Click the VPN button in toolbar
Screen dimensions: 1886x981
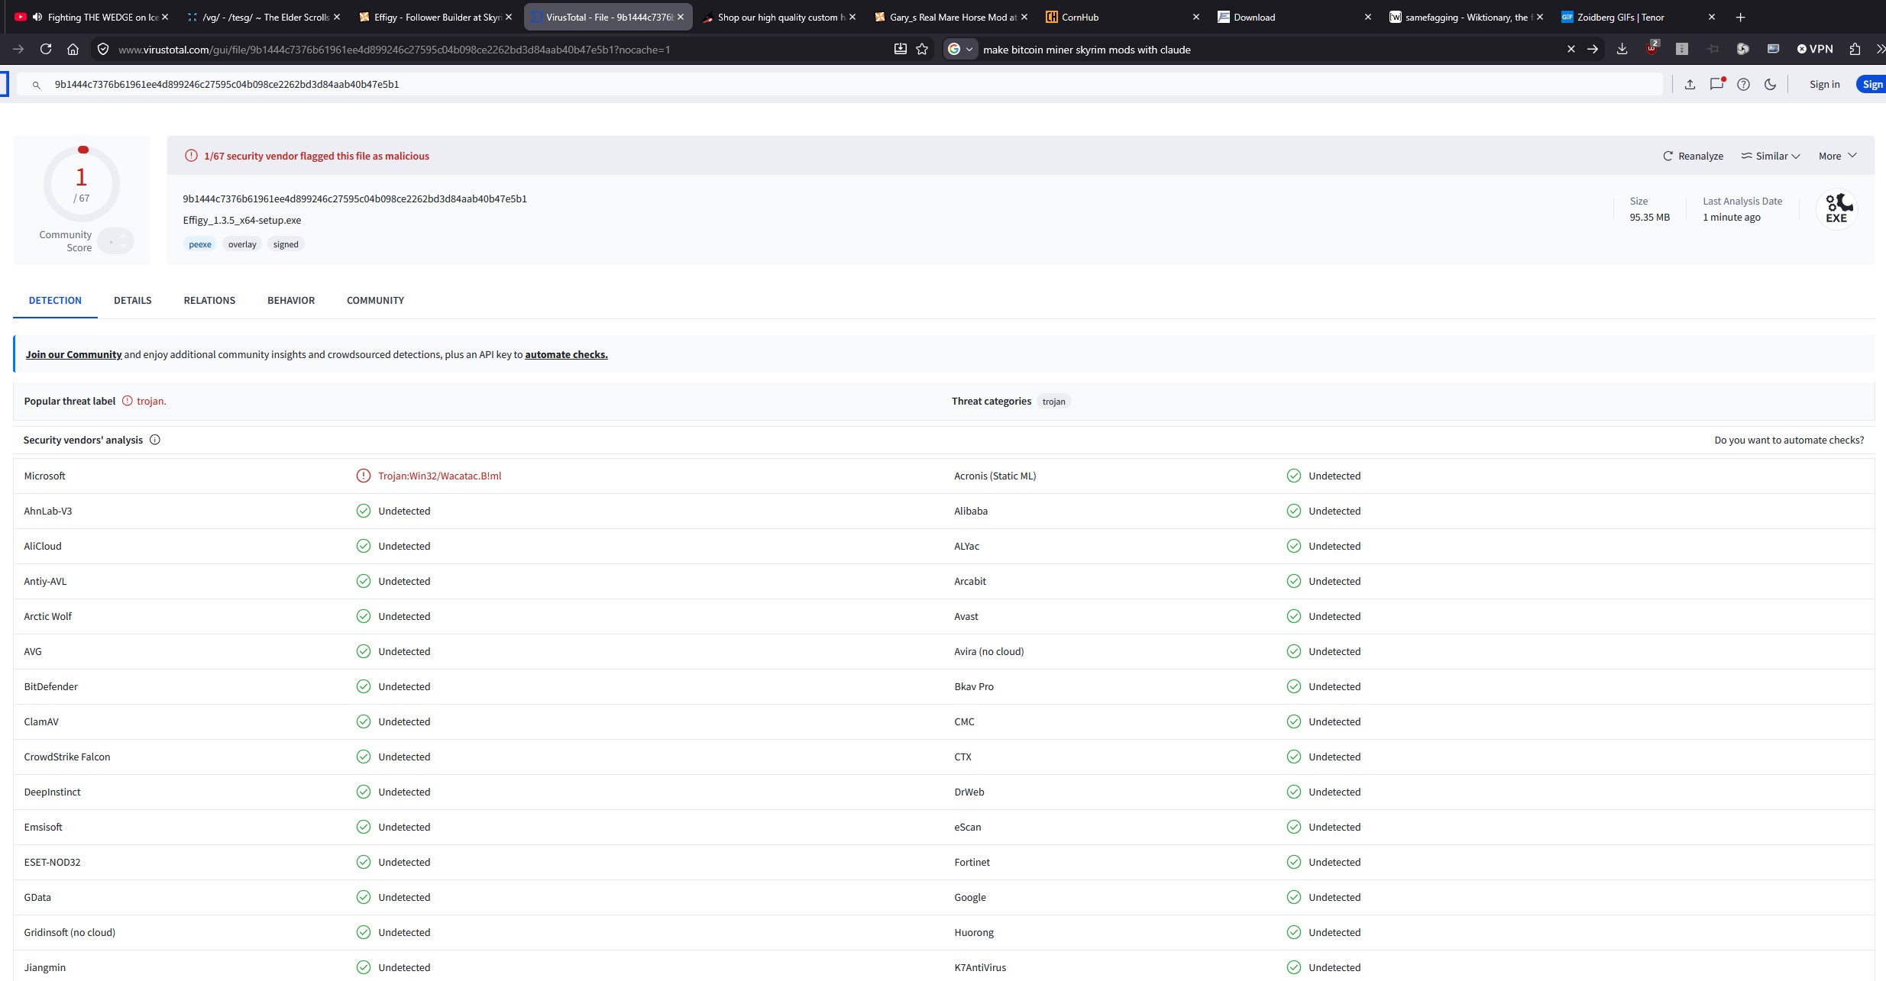(x=1815, y=49)
